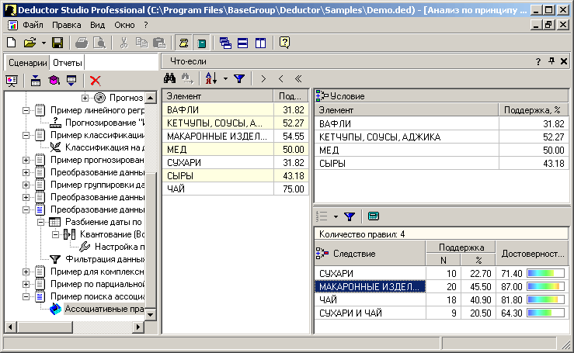574x353 pixels.
Task: Click the New document icon
Action: (11, 43)
